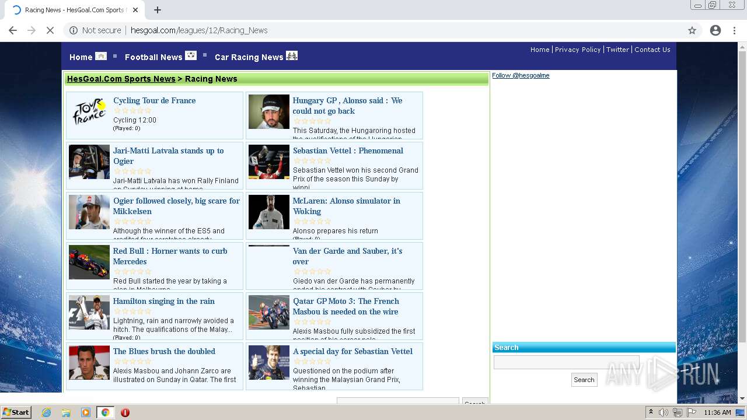Open the Action Center flag icon
The width and height of the screenshot is (747, 420).
click(692, 412)
